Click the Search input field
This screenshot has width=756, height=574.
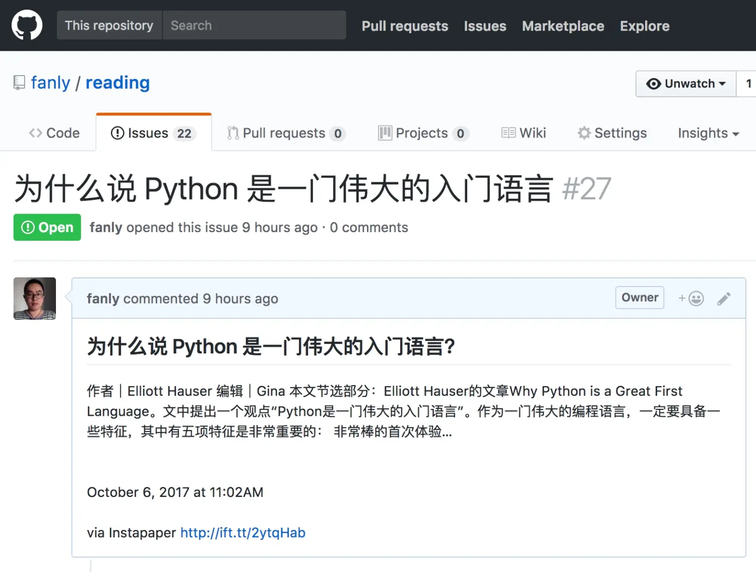click(254, 25)
